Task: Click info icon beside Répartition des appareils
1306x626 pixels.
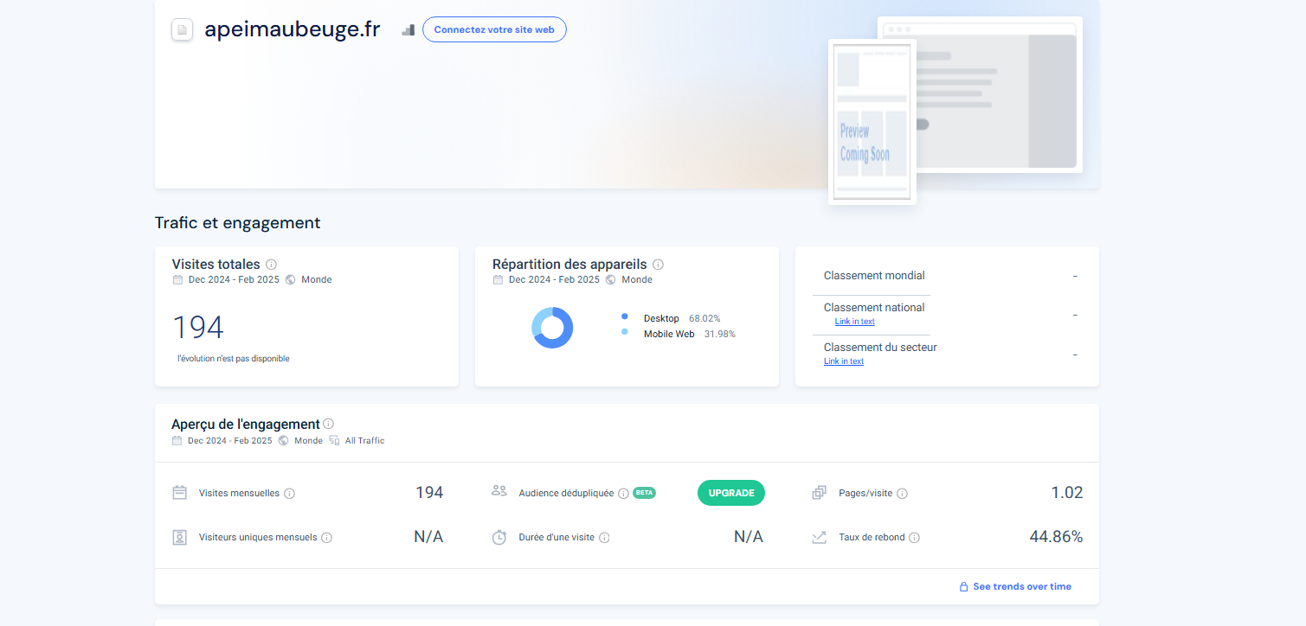Action: click(658, 265)
